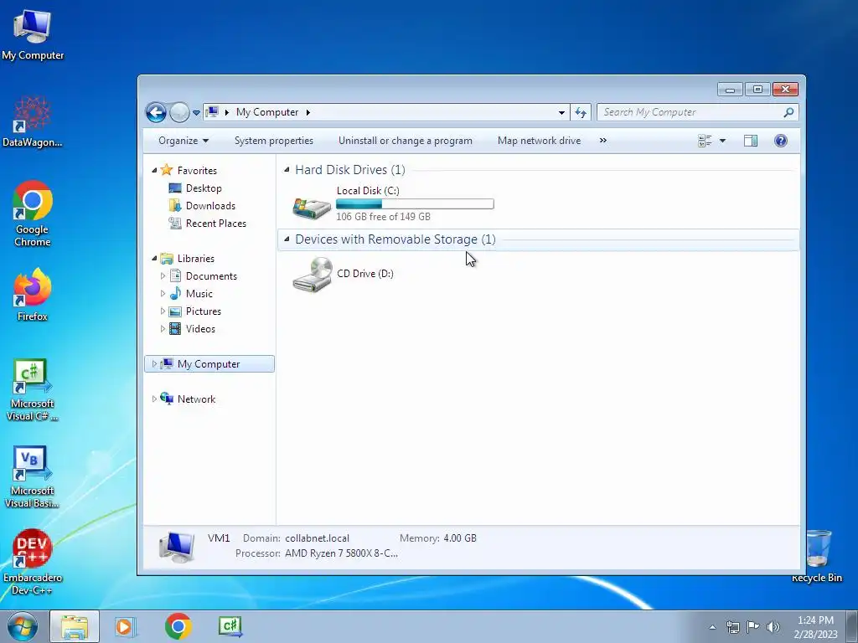Open the view options dropdown arrow
Image resolution: width=858 pixels, height=643 pixels.
(722, 141)
